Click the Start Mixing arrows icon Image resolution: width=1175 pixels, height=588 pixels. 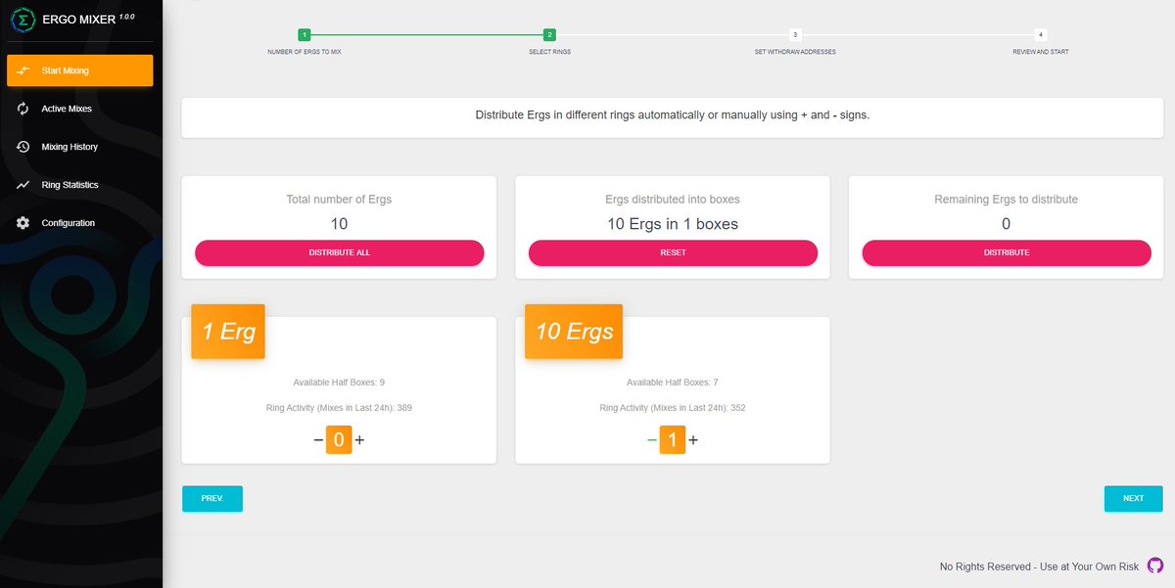(23, 70)
